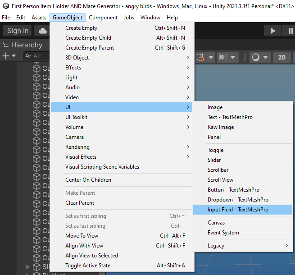Expand the Sl object tree arrow

click(28, 267)
